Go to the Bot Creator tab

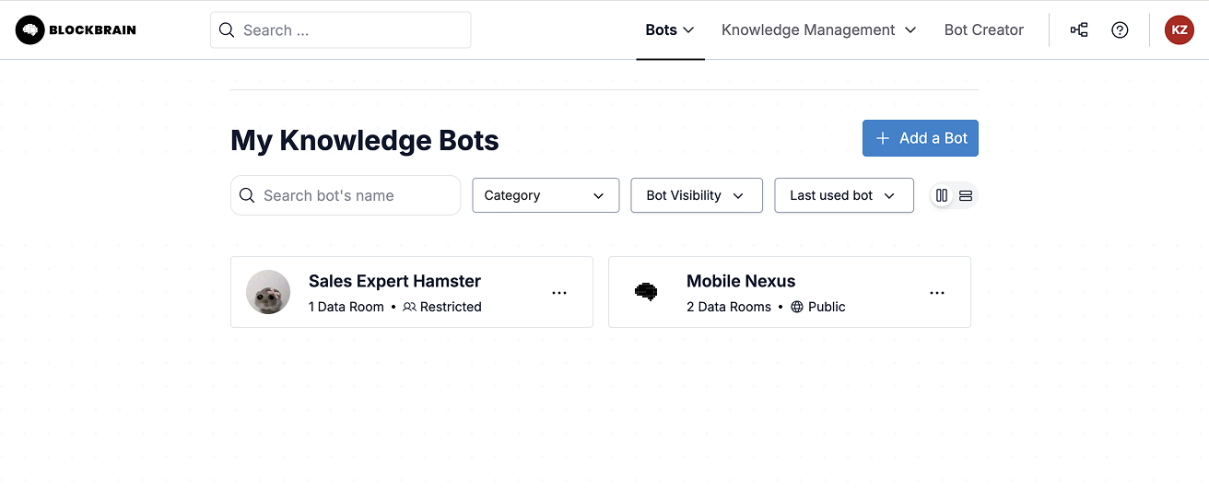pos(983,30)
